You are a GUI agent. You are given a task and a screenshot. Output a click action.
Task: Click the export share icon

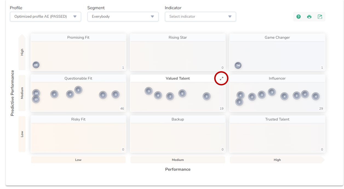(x=320, y=17)
